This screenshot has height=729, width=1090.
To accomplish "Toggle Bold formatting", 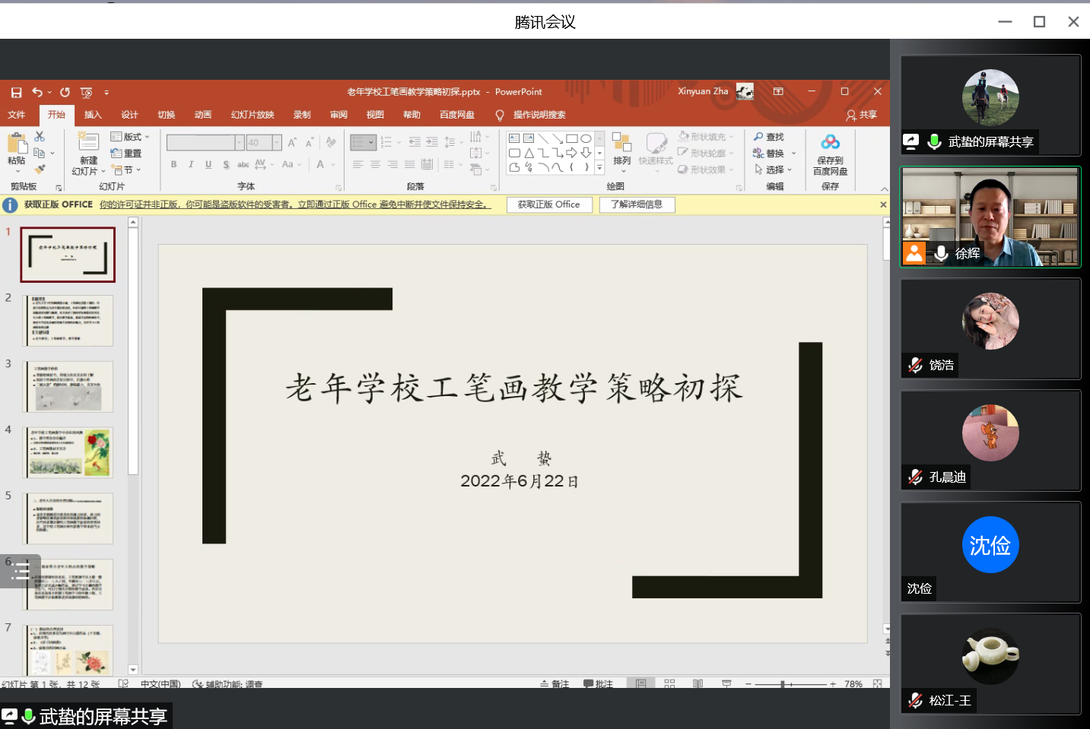I will [x=174, y=164].
